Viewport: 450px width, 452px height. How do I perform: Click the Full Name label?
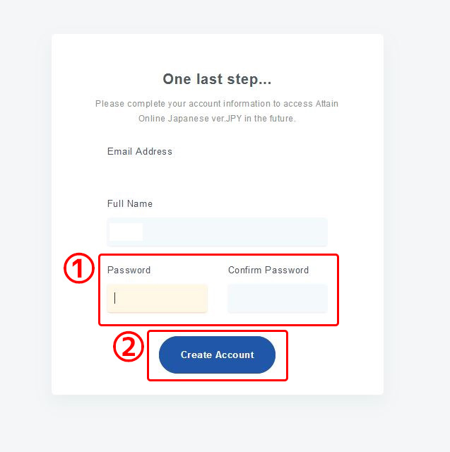(129, 203)
